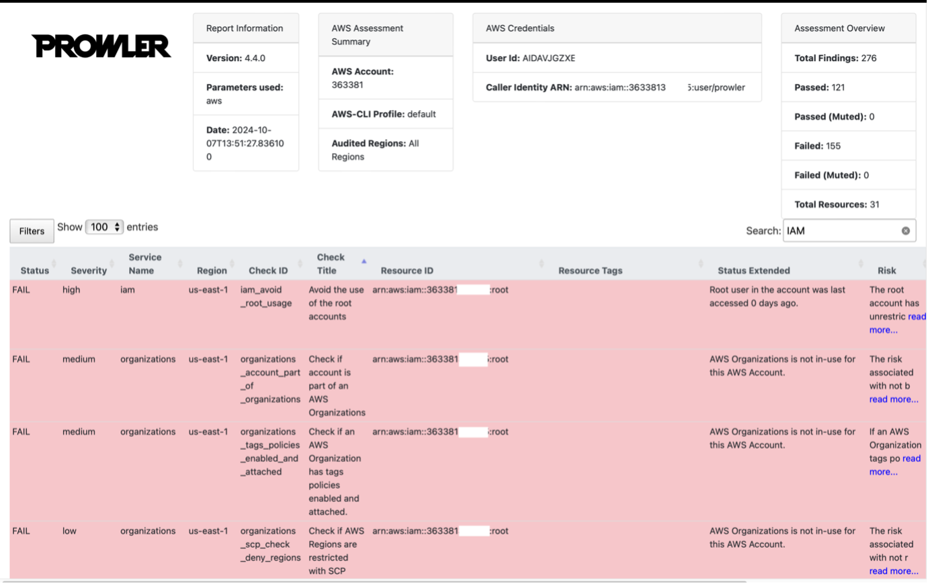This screenshot has width=930, height=584.
Task: Click the AWS Credentials card header
Action: (x=617, y=28)
